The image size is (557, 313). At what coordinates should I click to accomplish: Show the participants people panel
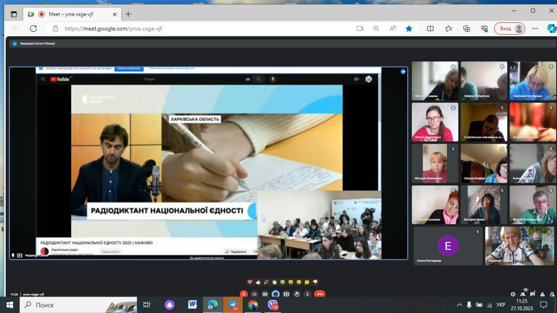pyautogui.click(x=523, y=294)
